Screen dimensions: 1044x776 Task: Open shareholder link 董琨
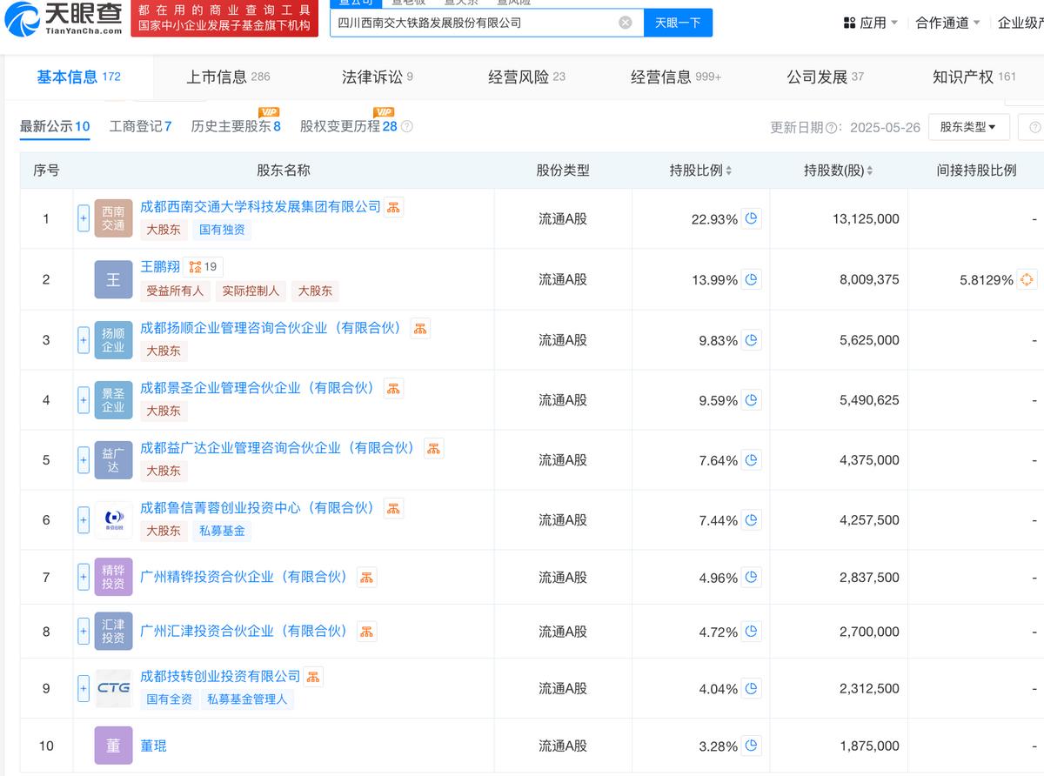pyautogui.click(x=153, y=746)
